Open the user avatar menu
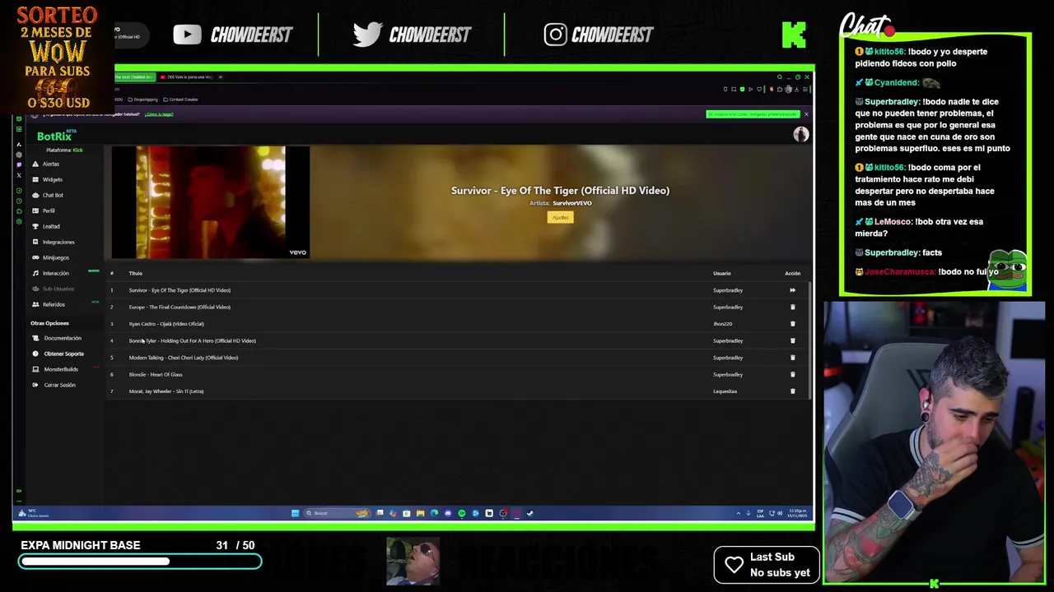 point(800,135)
